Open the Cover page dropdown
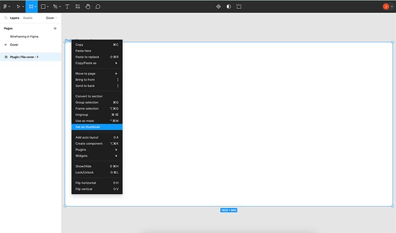This screenshot has height=233, width=396. [x=52, y=18]
